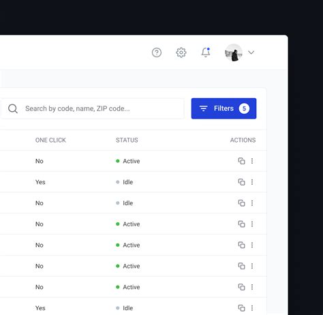The width and height of the screenshot is (323, 315).
Task: Click the ACTIONS column header
Action: click(243, 140)
